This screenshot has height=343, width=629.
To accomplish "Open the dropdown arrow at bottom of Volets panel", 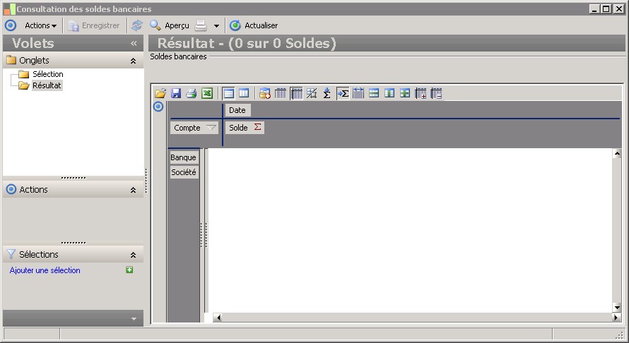I will pyautogui.click(x=134, y=319).
